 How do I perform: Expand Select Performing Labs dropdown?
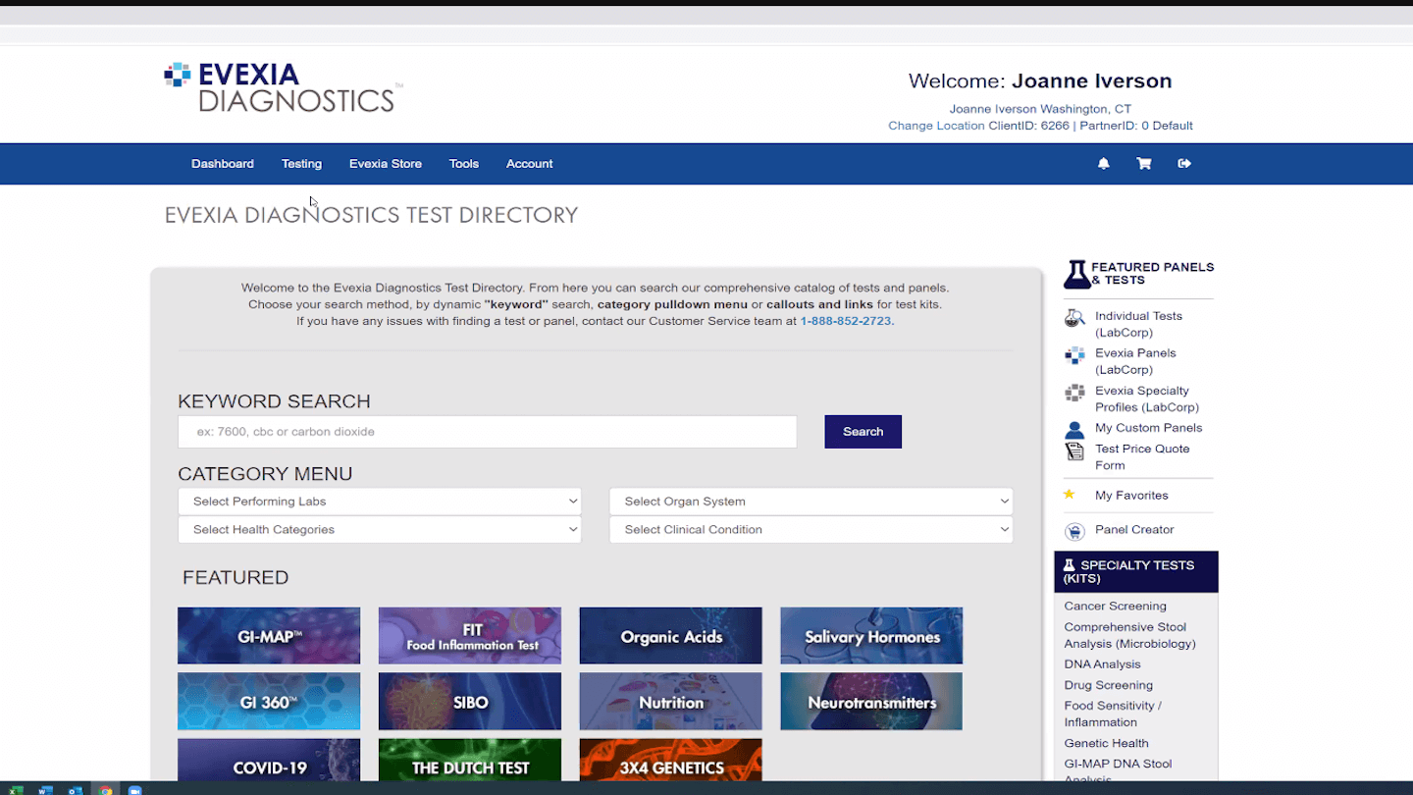[x=380, y=502]
